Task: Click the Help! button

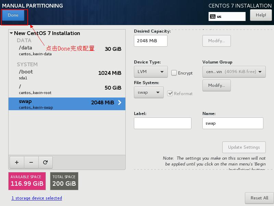Action: (x=261, y=15)
